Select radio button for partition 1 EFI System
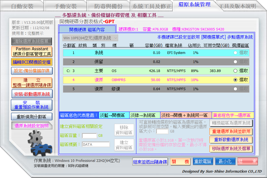Image resolution: width=267 pixels, height=178 pixels. pyautogui.click(x=235, y=53)
